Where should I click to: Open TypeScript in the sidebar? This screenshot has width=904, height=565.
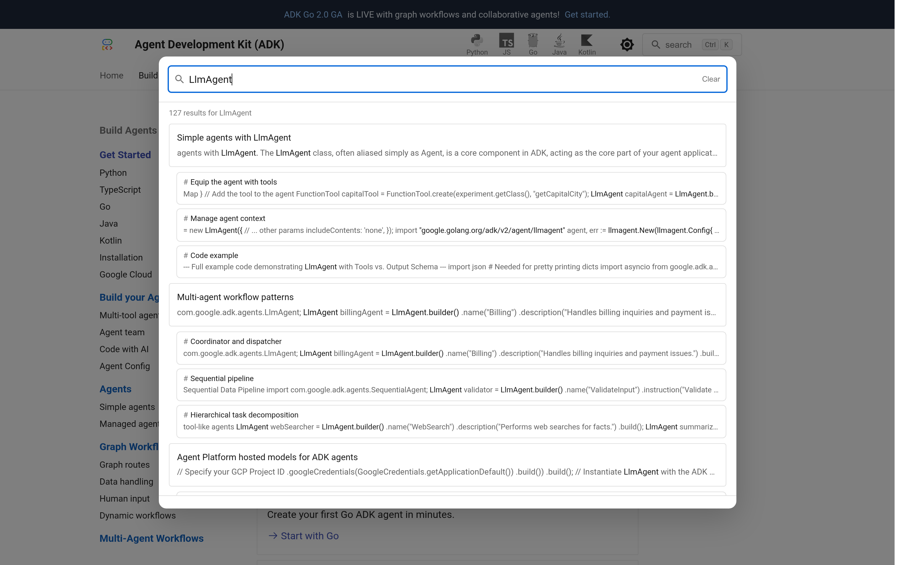pyautogui.click(x=120, y=190)
